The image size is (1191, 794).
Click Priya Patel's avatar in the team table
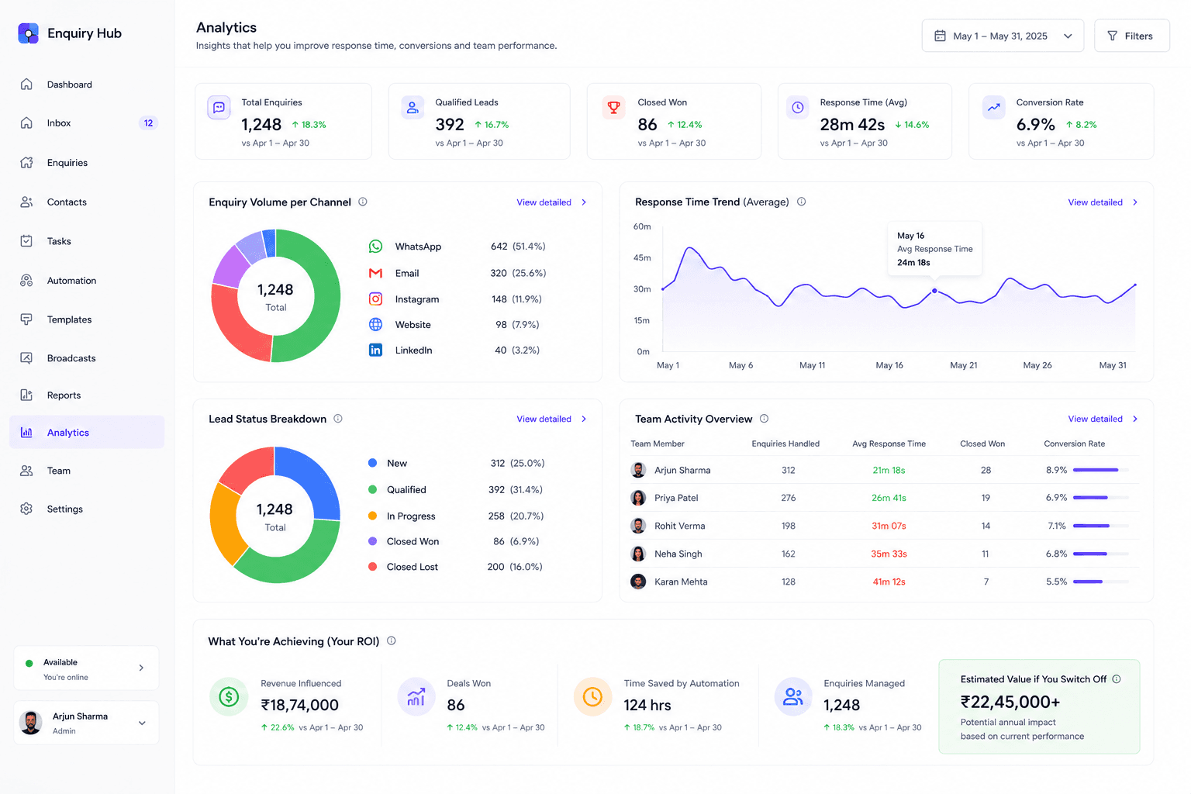pos(638,498)
